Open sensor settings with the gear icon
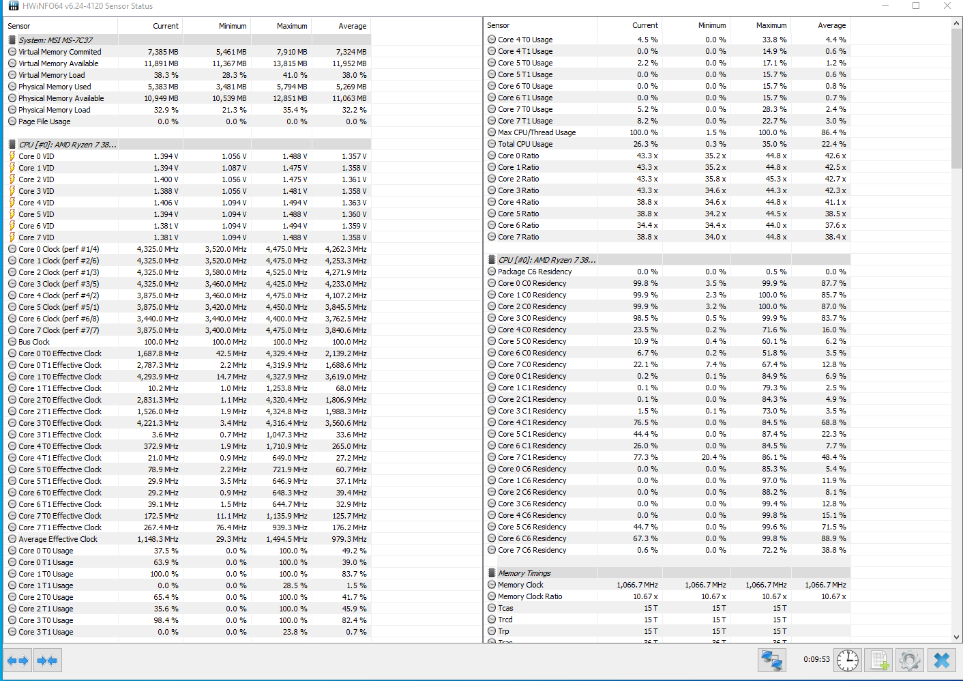The image size is (963, 681). tap(910, 660)
